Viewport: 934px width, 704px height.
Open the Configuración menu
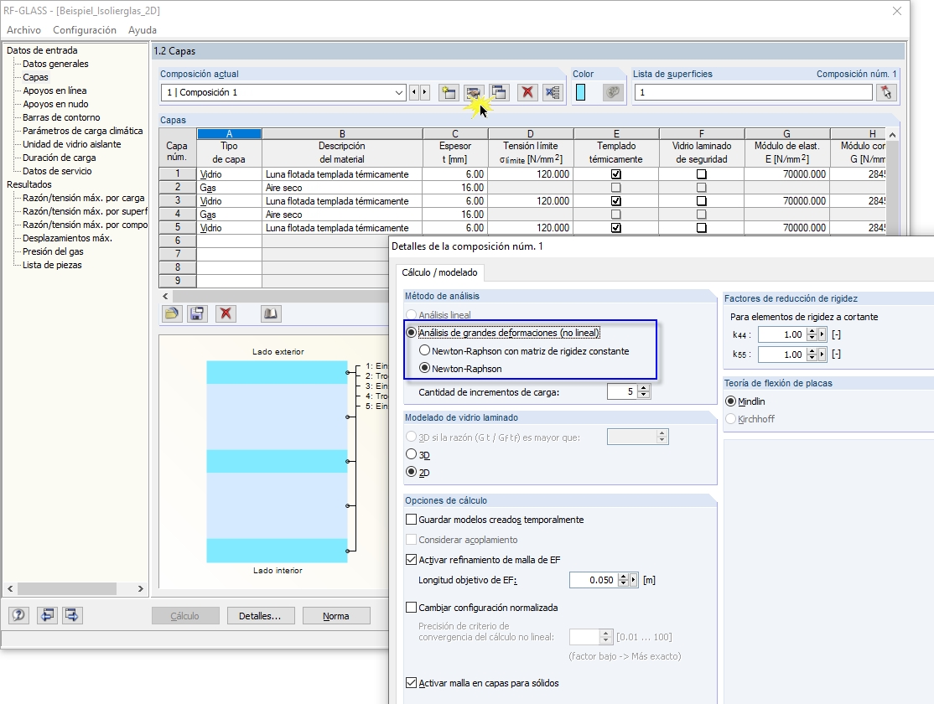(85, 30)
